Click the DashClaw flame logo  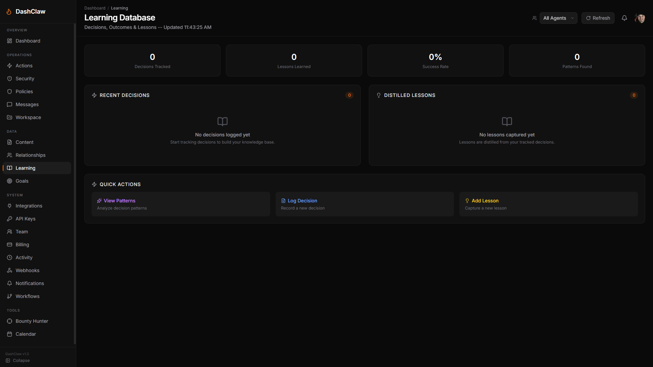[9, 12]
